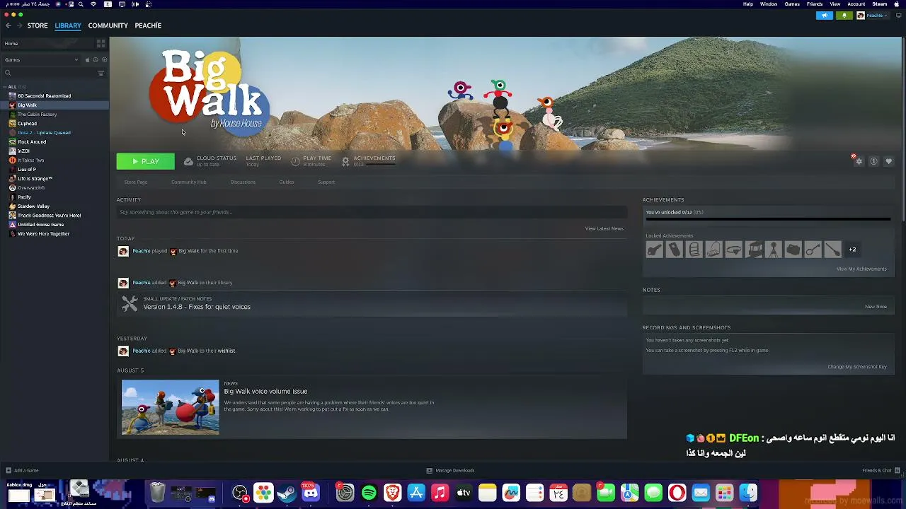The height and width of the screenshot is (509, 906).
Task: Open the Friends menu in menu bar
Action: (x=815, y=4)
